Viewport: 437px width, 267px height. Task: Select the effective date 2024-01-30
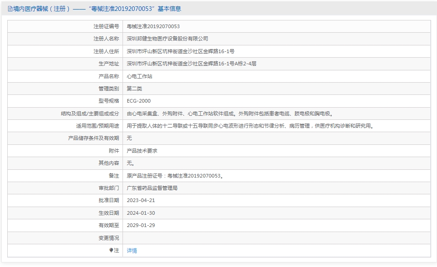[141, 213]
